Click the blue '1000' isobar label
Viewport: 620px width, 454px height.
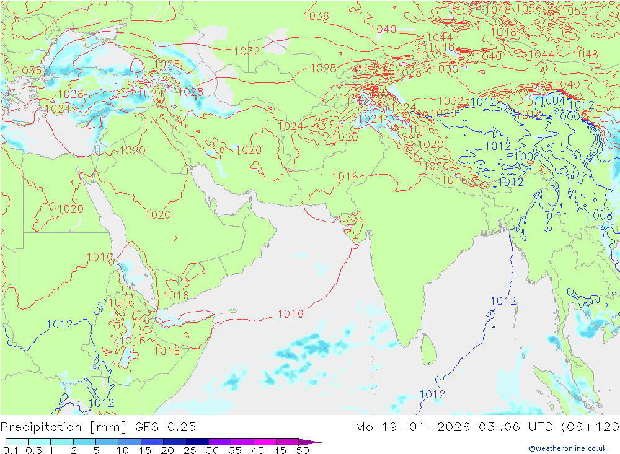(x=567, y=116)
